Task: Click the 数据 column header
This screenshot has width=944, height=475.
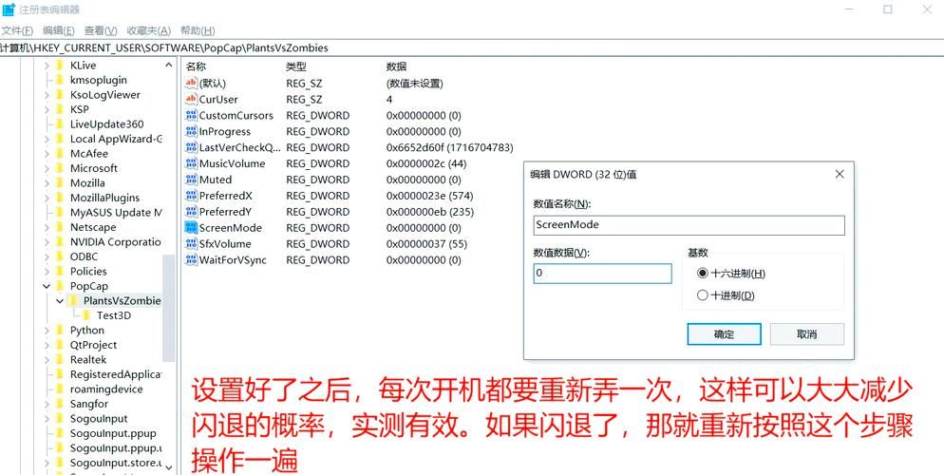Action: [396, 66]
